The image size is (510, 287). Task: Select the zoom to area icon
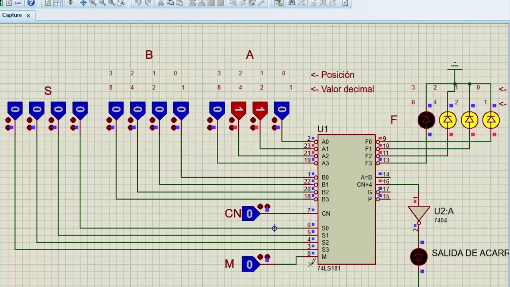[x=121, y=3]
